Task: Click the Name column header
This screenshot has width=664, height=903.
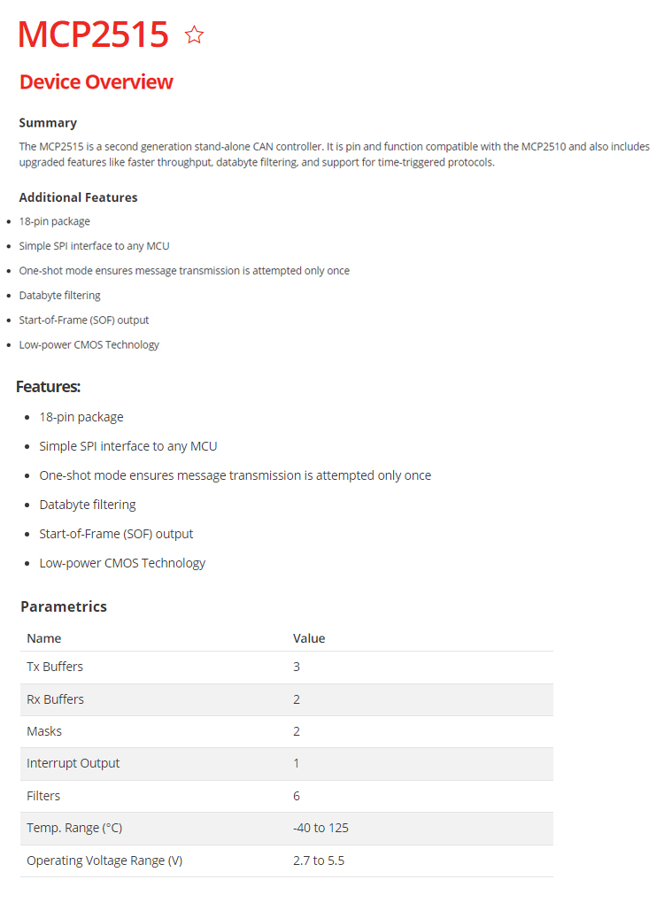Action: click(44, 638)
